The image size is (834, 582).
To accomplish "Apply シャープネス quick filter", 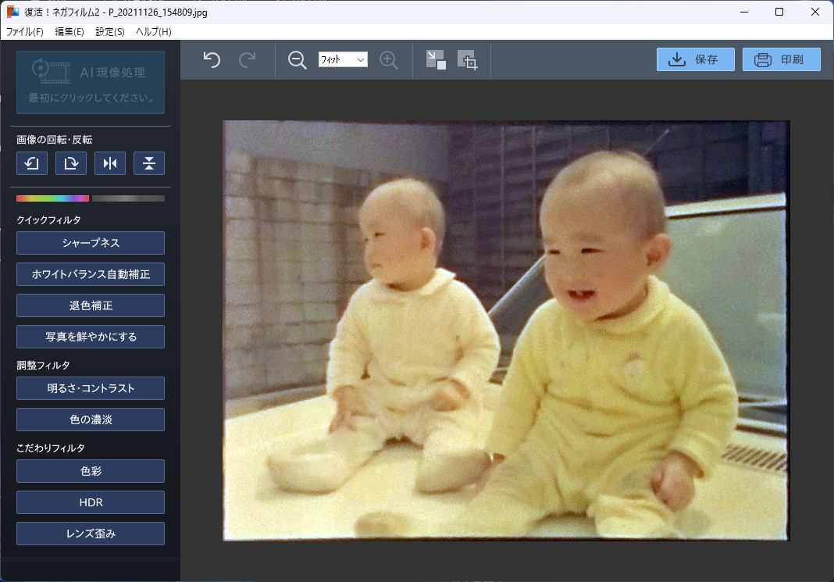I will point(90,243).
